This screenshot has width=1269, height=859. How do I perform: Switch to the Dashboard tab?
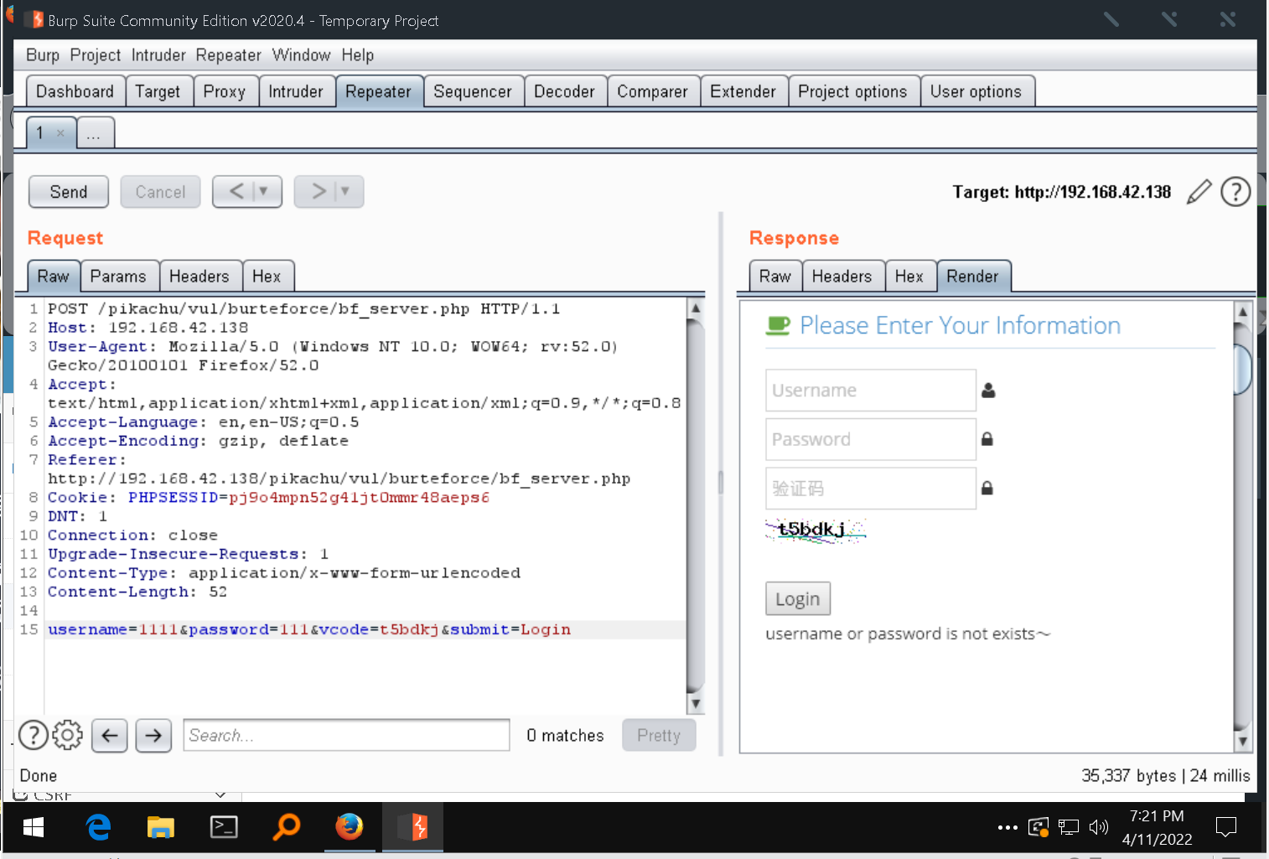point(75,91)
